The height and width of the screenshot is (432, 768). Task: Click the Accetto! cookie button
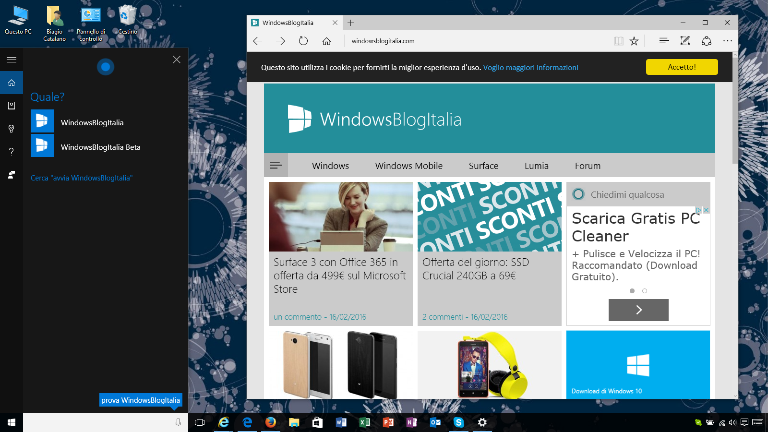click(682, 67)
